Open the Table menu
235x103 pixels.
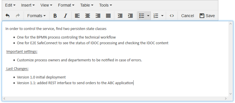(87, 5)
